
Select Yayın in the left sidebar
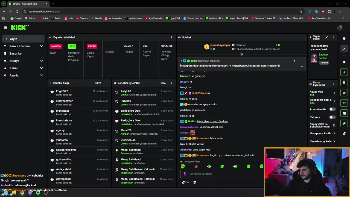tap(23, 39)
